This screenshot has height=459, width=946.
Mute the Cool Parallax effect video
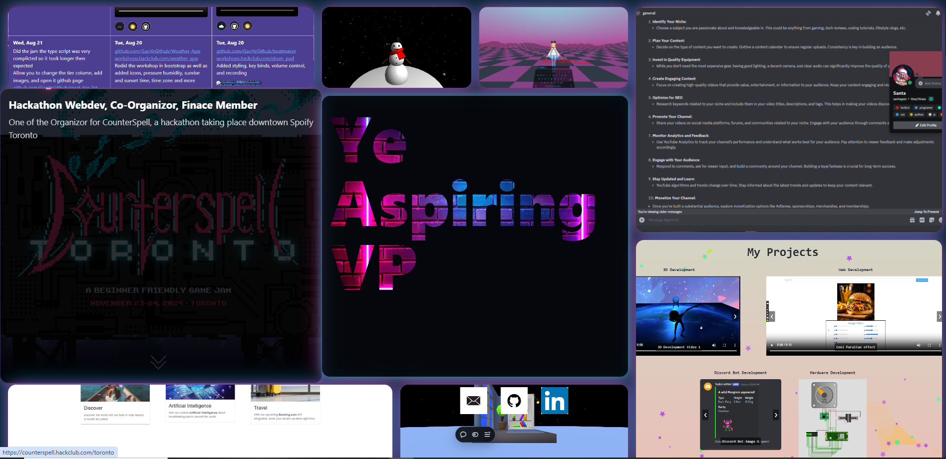coord(919,345)
